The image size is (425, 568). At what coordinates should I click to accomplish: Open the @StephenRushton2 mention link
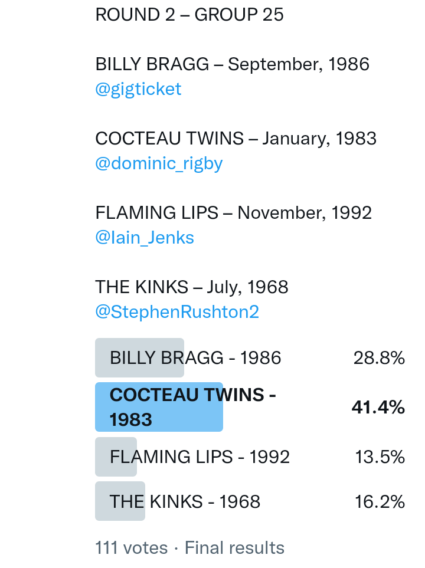coord(177,312)
